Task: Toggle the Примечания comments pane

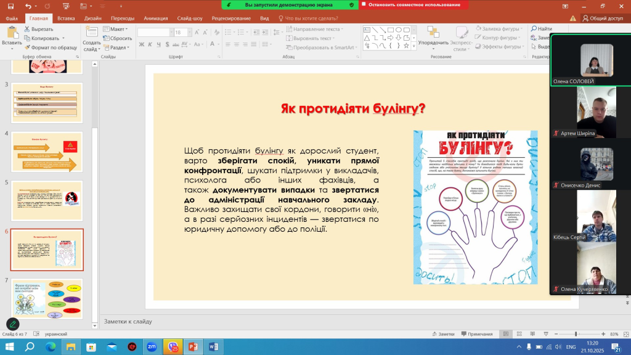Action: tap(477, 334)
